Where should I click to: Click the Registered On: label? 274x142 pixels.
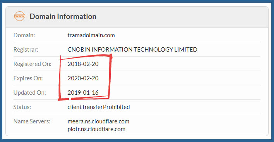click(x=33, y=64)
